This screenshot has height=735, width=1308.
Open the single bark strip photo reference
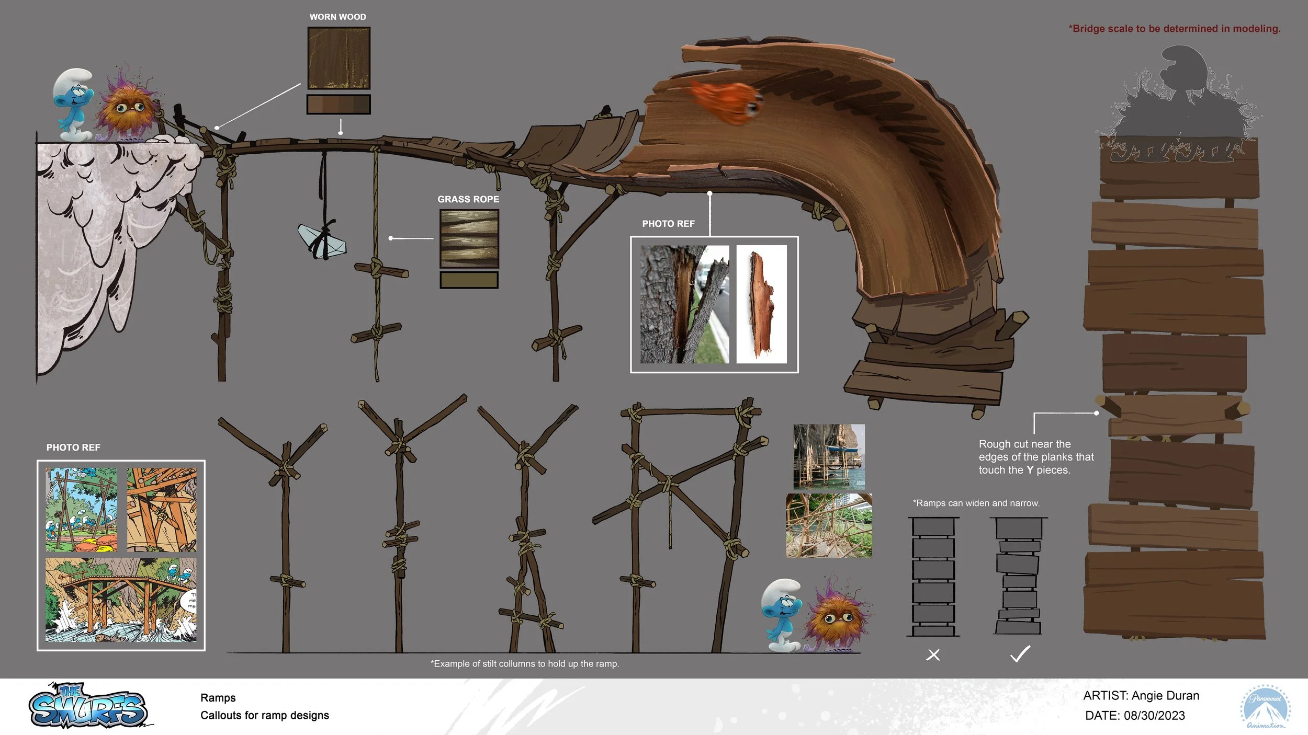761,304
